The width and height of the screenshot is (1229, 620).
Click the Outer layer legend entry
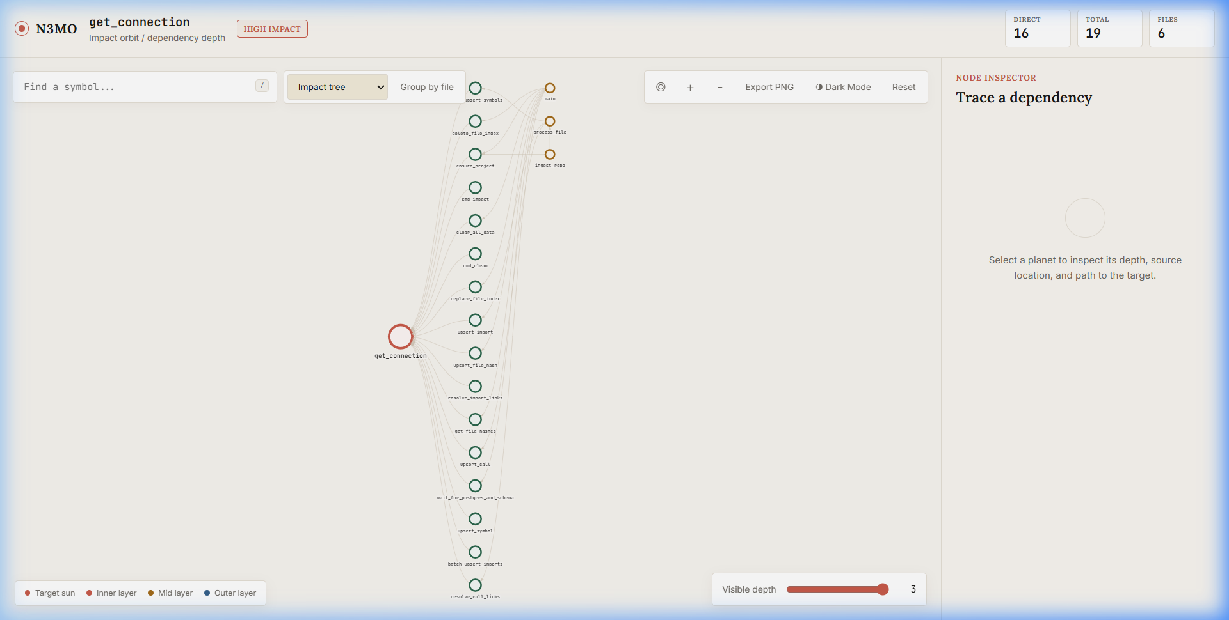(x=230, y=593)
